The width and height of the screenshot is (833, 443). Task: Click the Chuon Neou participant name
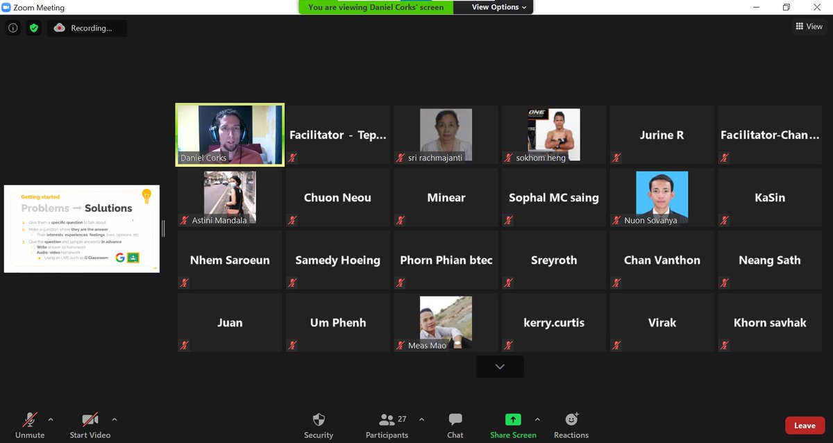click(337, 198)
